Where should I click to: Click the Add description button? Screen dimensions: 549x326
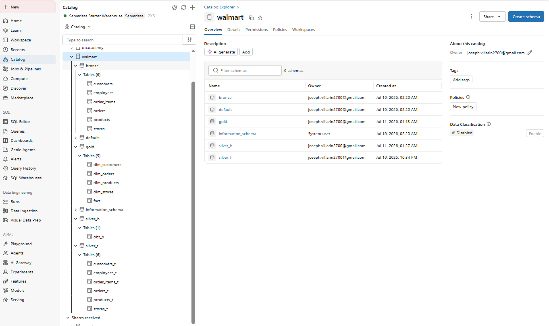[246, 52]
